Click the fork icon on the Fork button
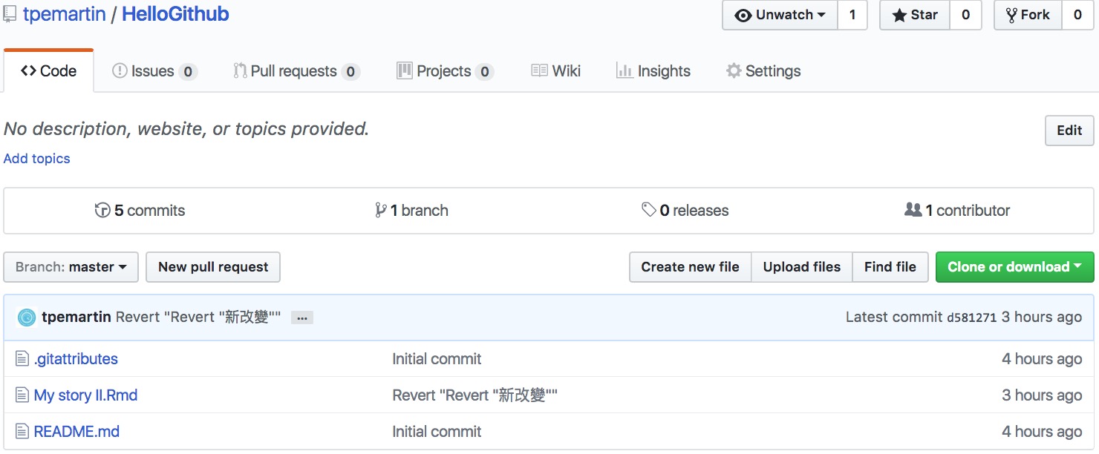The width and height of the screenshot is (1099, 454). click(1013, 15)
